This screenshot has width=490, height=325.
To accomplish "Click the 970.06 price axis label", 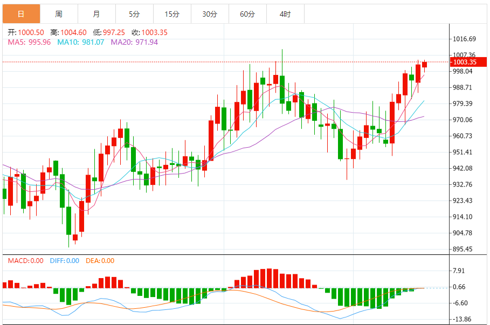I will pos(463,120).
